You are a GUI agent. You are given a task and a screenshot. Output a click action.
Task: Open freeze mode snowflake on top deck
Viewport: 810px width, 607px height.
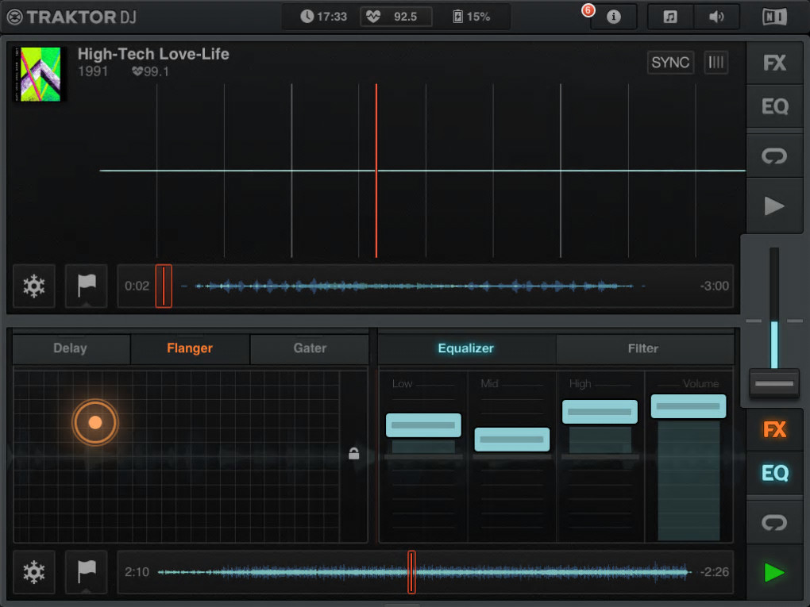click(x=34, y=286)
